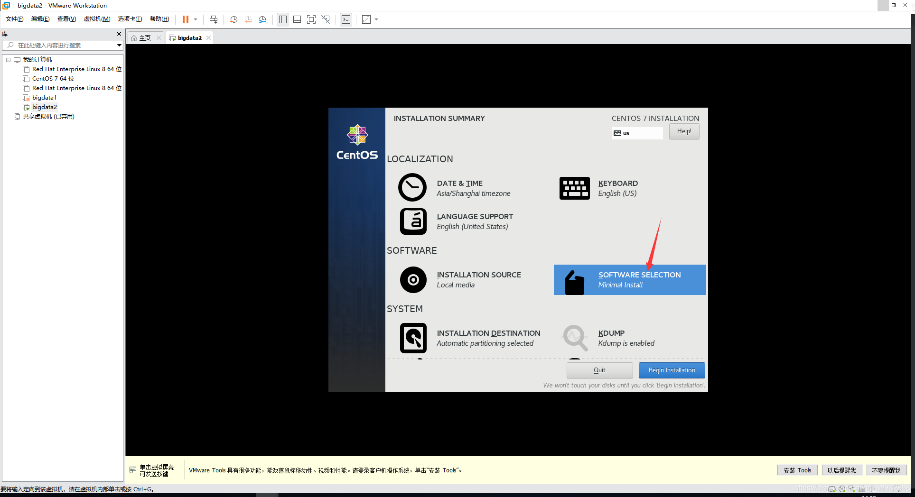Open SOFTWARE SELECTION Minimal Install

[x=629, y=280]
